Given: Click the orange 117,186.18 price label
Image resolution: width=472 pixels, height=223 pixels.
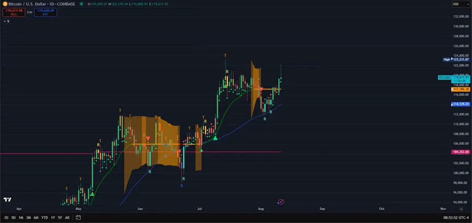Looking at the screenshot, I should click(x=461, y=90).
